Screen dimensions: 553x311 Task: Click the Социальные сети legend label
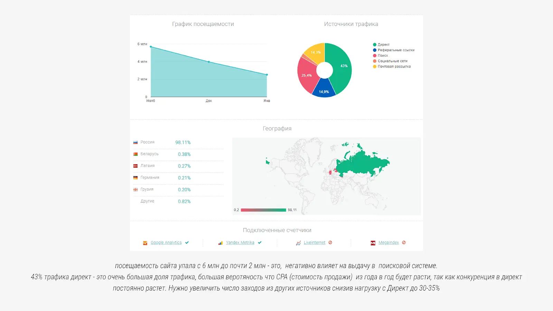point(393,61)
